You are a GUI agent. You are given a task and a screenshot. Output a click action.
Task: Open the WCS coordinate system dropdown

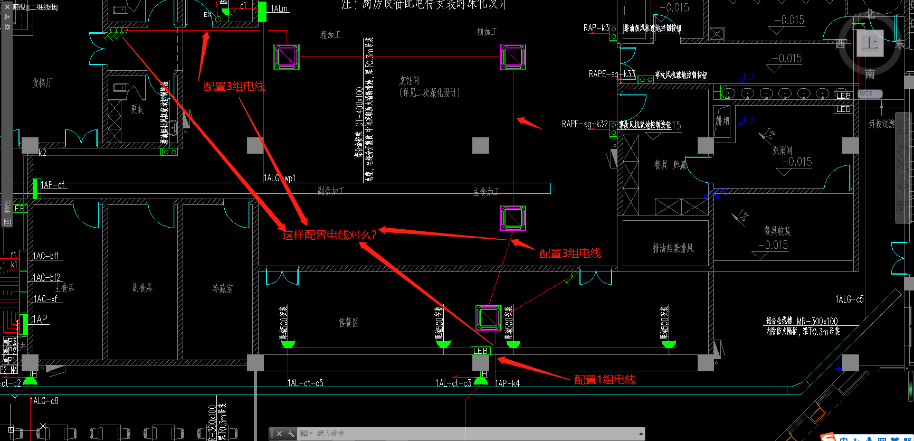tap(870, 93)
